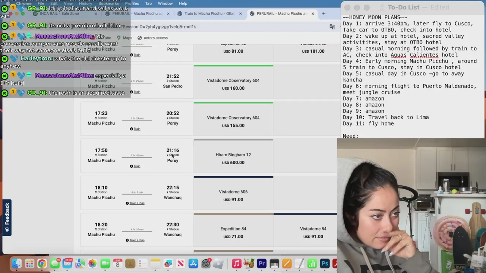Click the 'Need:' line in To-Do List
The image size is (486, 273).
point(350,136)
